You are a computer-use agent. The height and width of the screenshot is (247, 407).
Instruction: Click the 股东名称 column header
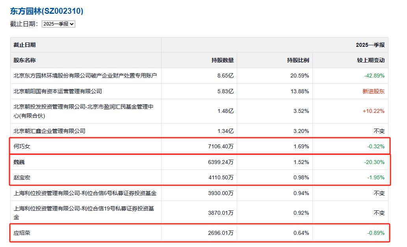[x=25, y=61]
